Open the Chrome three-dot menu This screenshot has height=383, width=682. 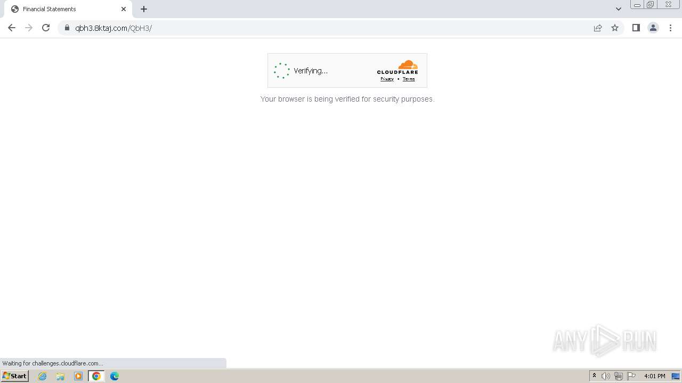(670, 28)
